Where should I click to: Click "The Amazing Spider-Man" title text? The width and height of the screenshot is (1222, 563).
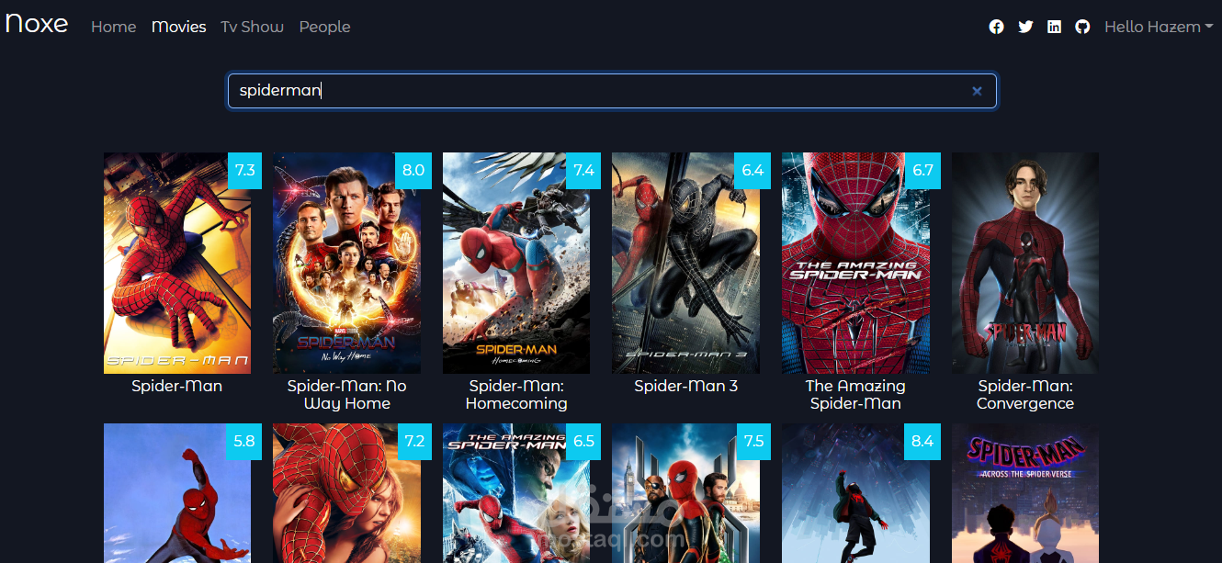click(x=855, y=395)
